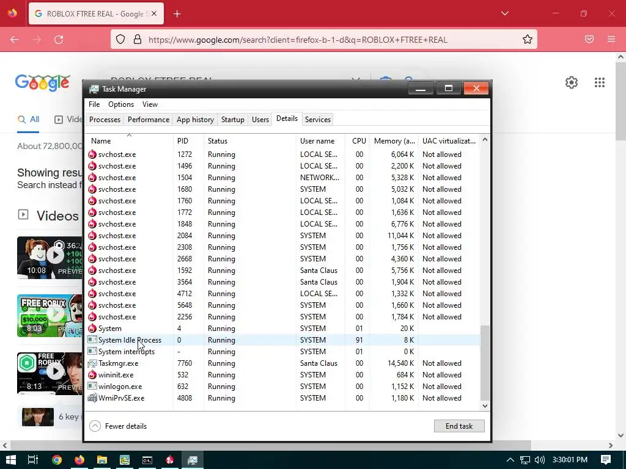Open the Google apps grid icon

click(x=599, y=82)
